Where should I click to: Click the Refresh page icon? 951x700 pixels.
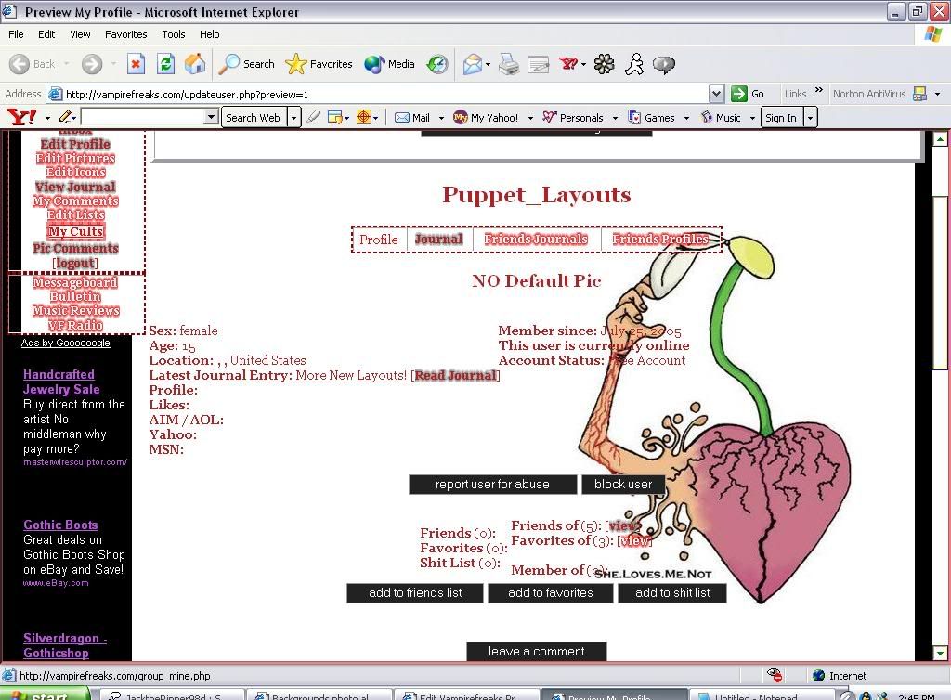[x=165, y=64]
